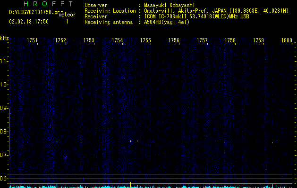Click the 'Observer' field label
This screenshot has height=188, width=297.
click(96, 5)
